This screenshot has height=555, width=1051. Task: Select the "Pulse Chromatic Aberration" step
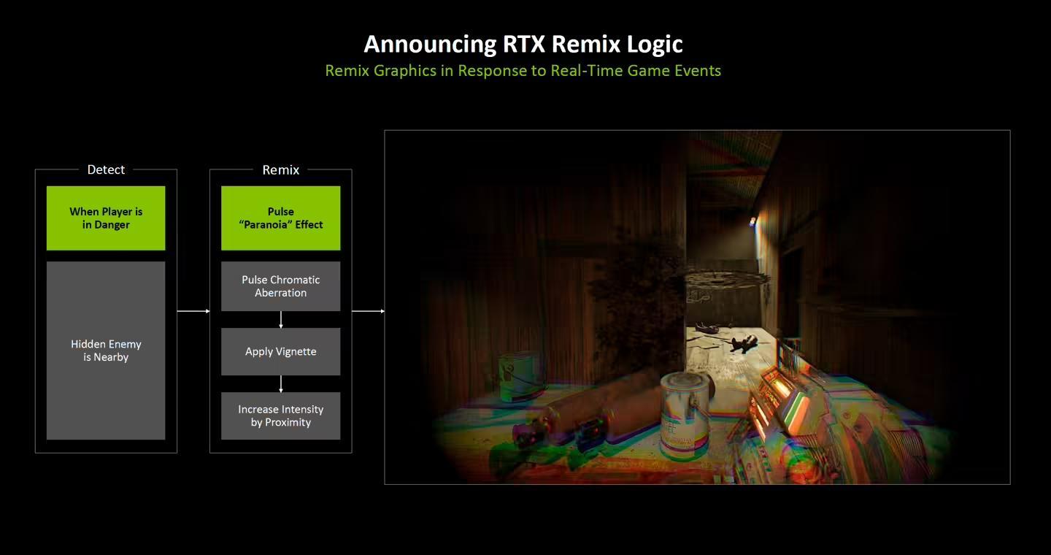point(281,286)
